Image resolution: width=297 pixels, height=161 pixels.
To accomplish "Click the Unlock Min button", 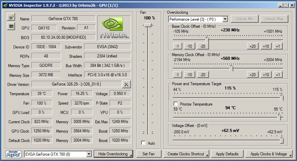I will [244, 19].
